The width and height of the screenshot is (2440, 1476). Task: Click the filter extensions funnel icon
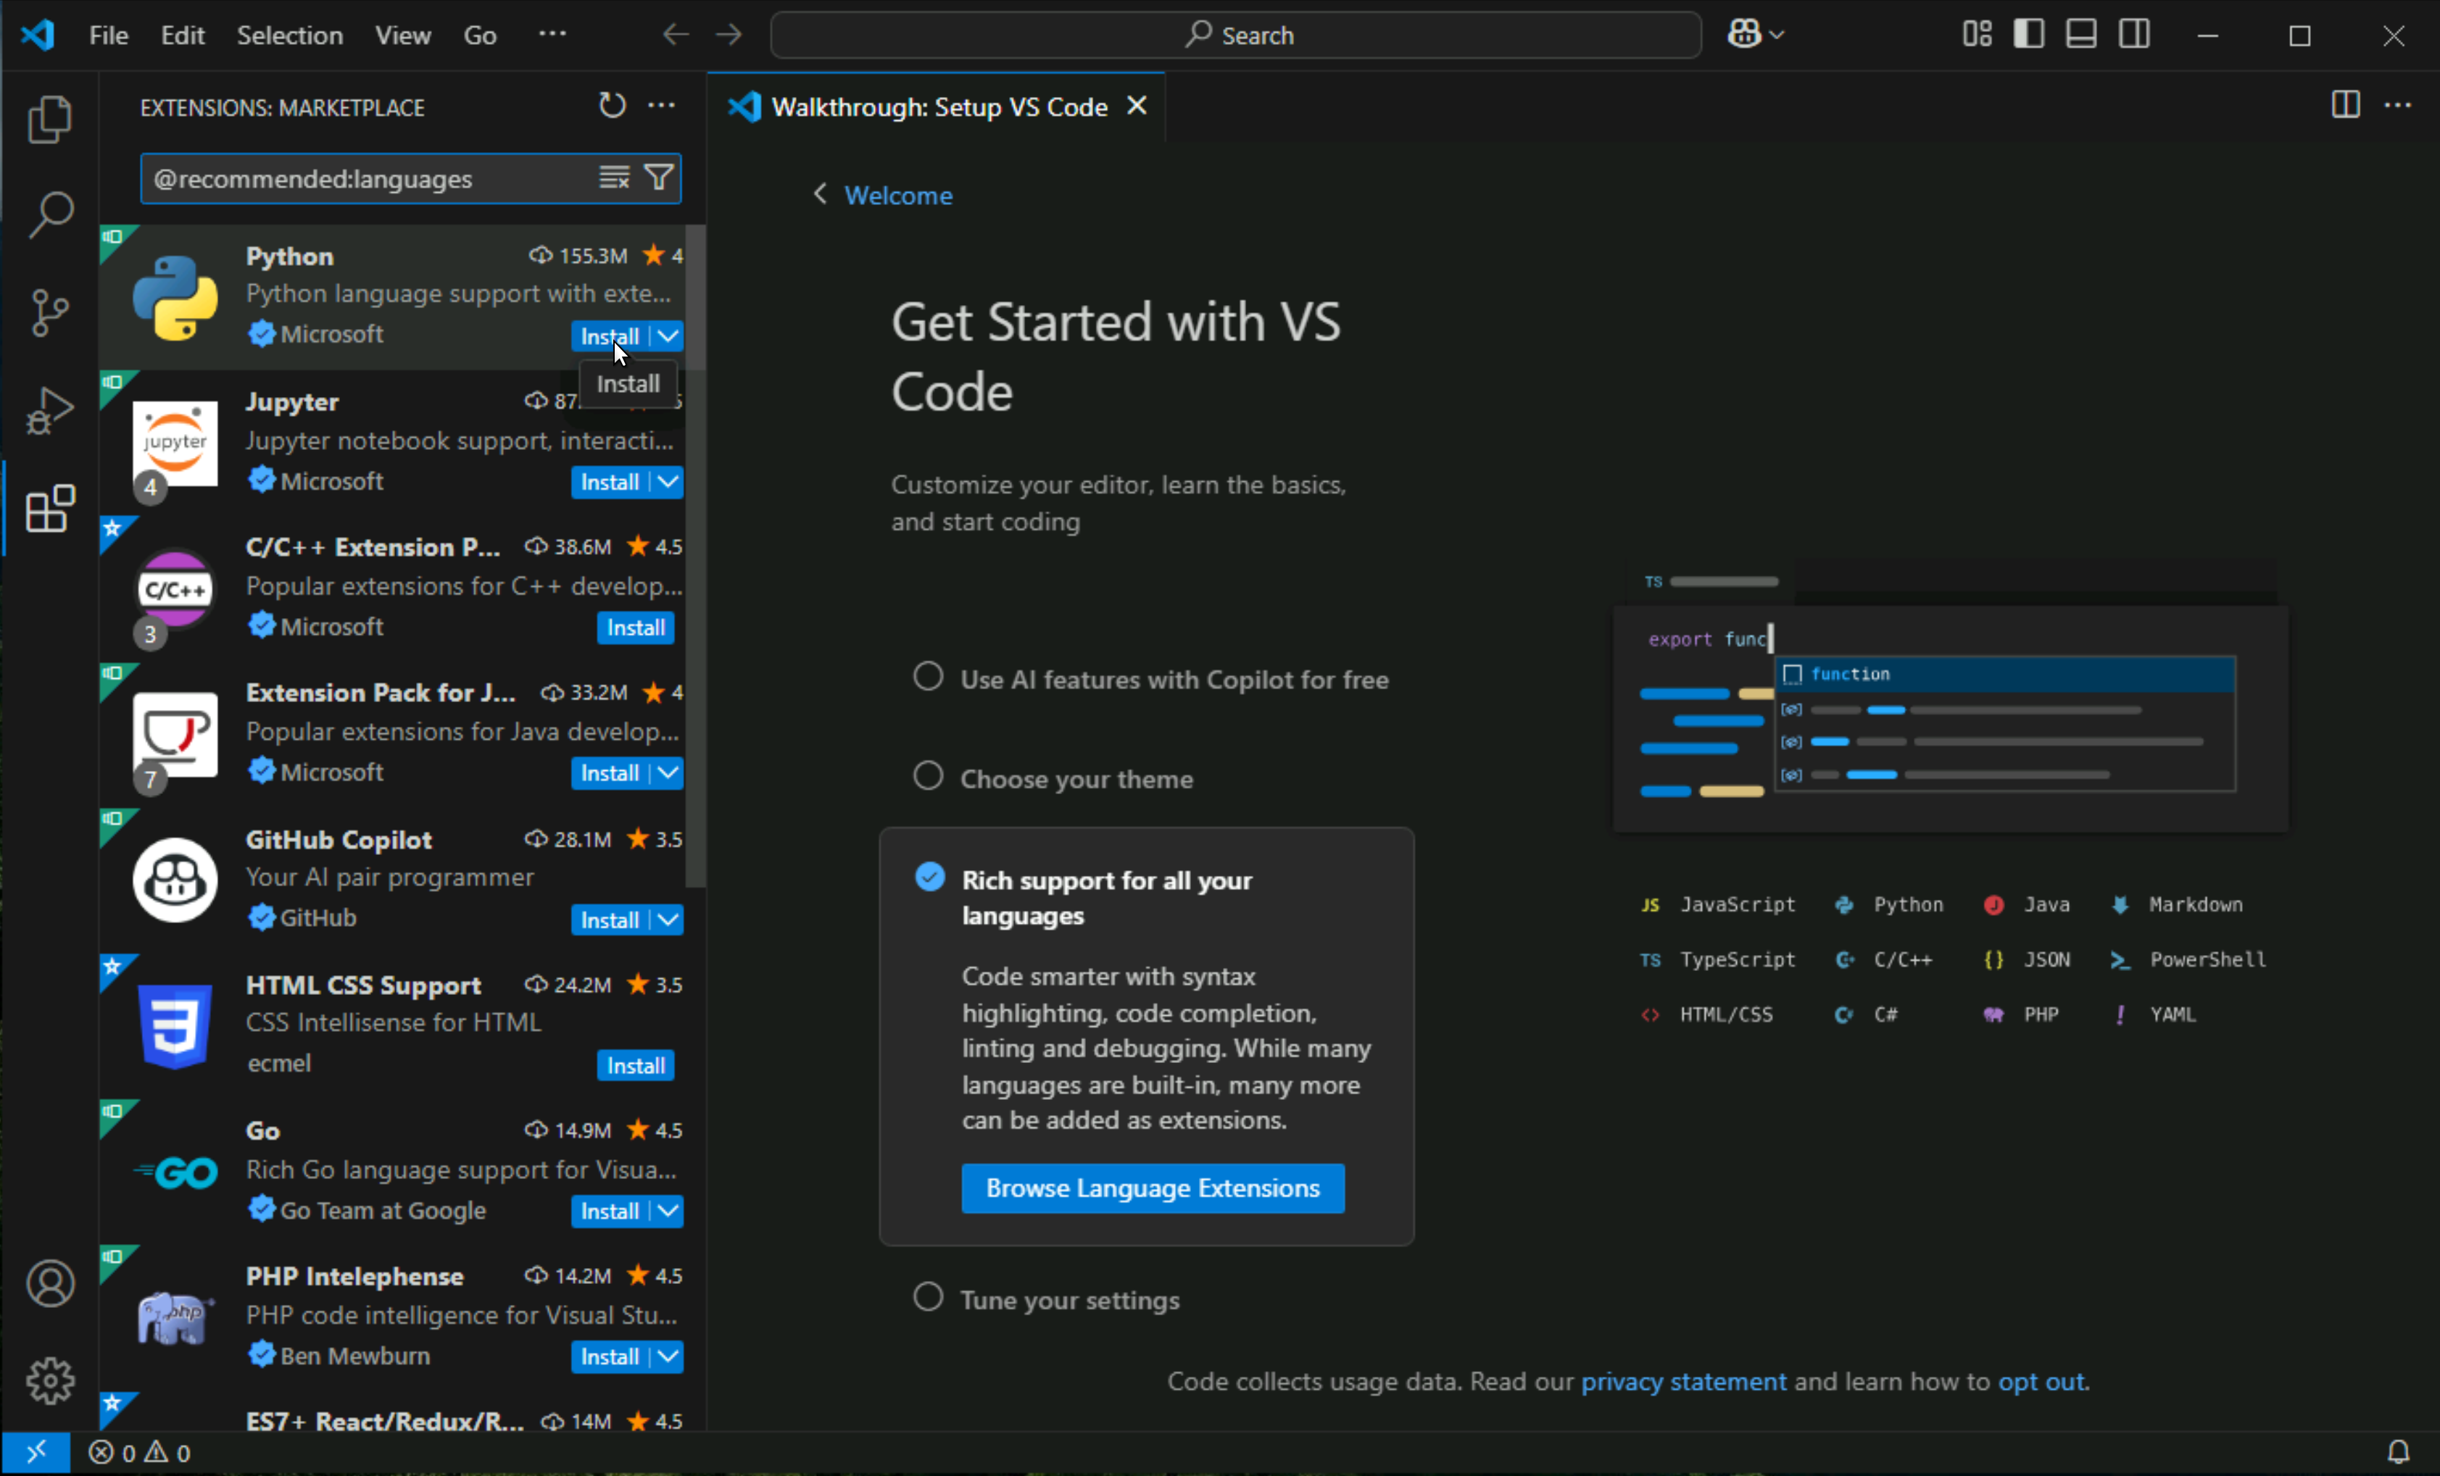click(658, 178)
